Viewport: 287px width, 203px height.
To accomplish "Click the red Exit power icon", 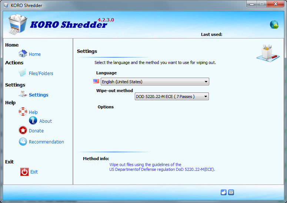I will point(24,172).
